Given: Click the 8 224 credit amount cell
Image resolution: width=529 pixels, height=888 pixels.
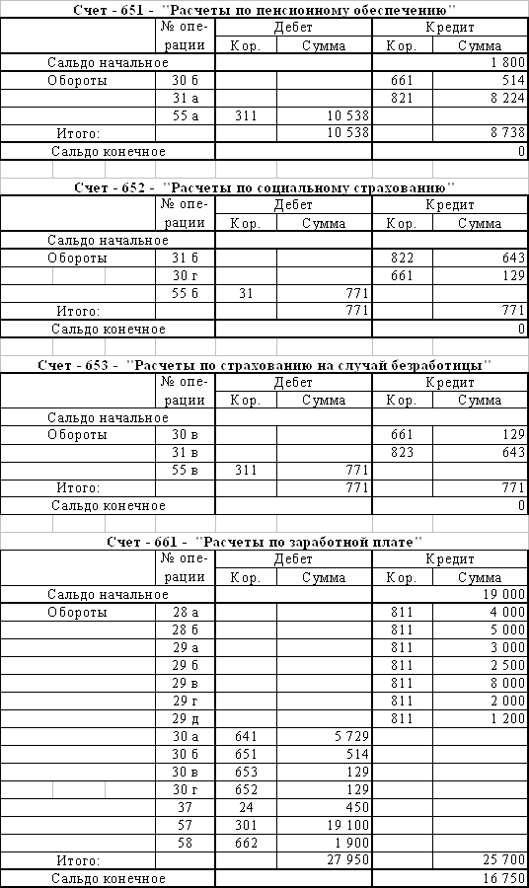Looking at the screenshot, I should 480,98.
